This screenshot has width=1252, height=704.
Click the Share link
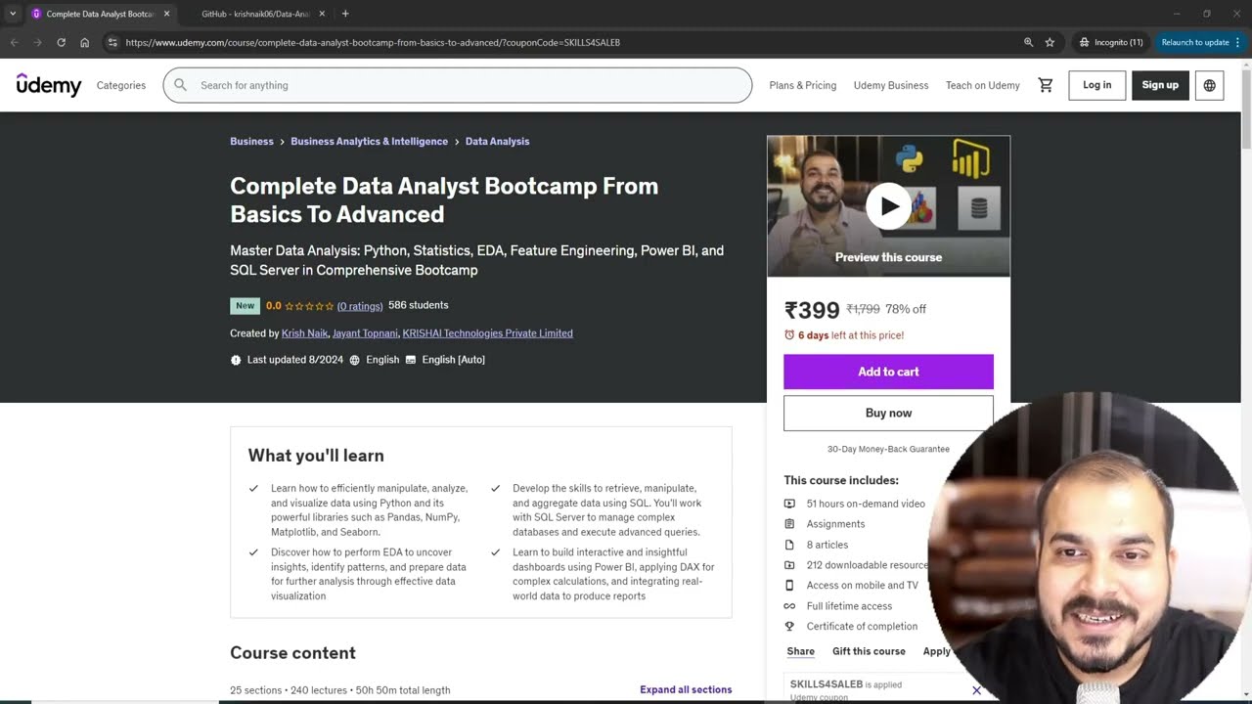point(800,651)
